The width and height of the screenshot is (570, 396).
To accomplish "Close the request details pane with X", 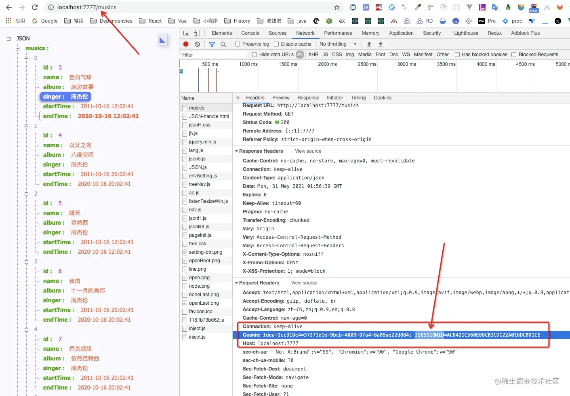I will pos(238,97).
